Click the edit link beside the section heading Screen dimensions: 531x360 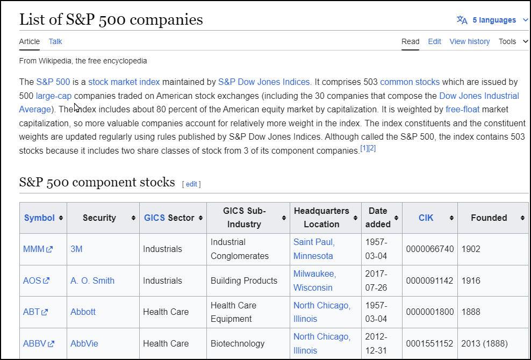click(x=191, y=184)
